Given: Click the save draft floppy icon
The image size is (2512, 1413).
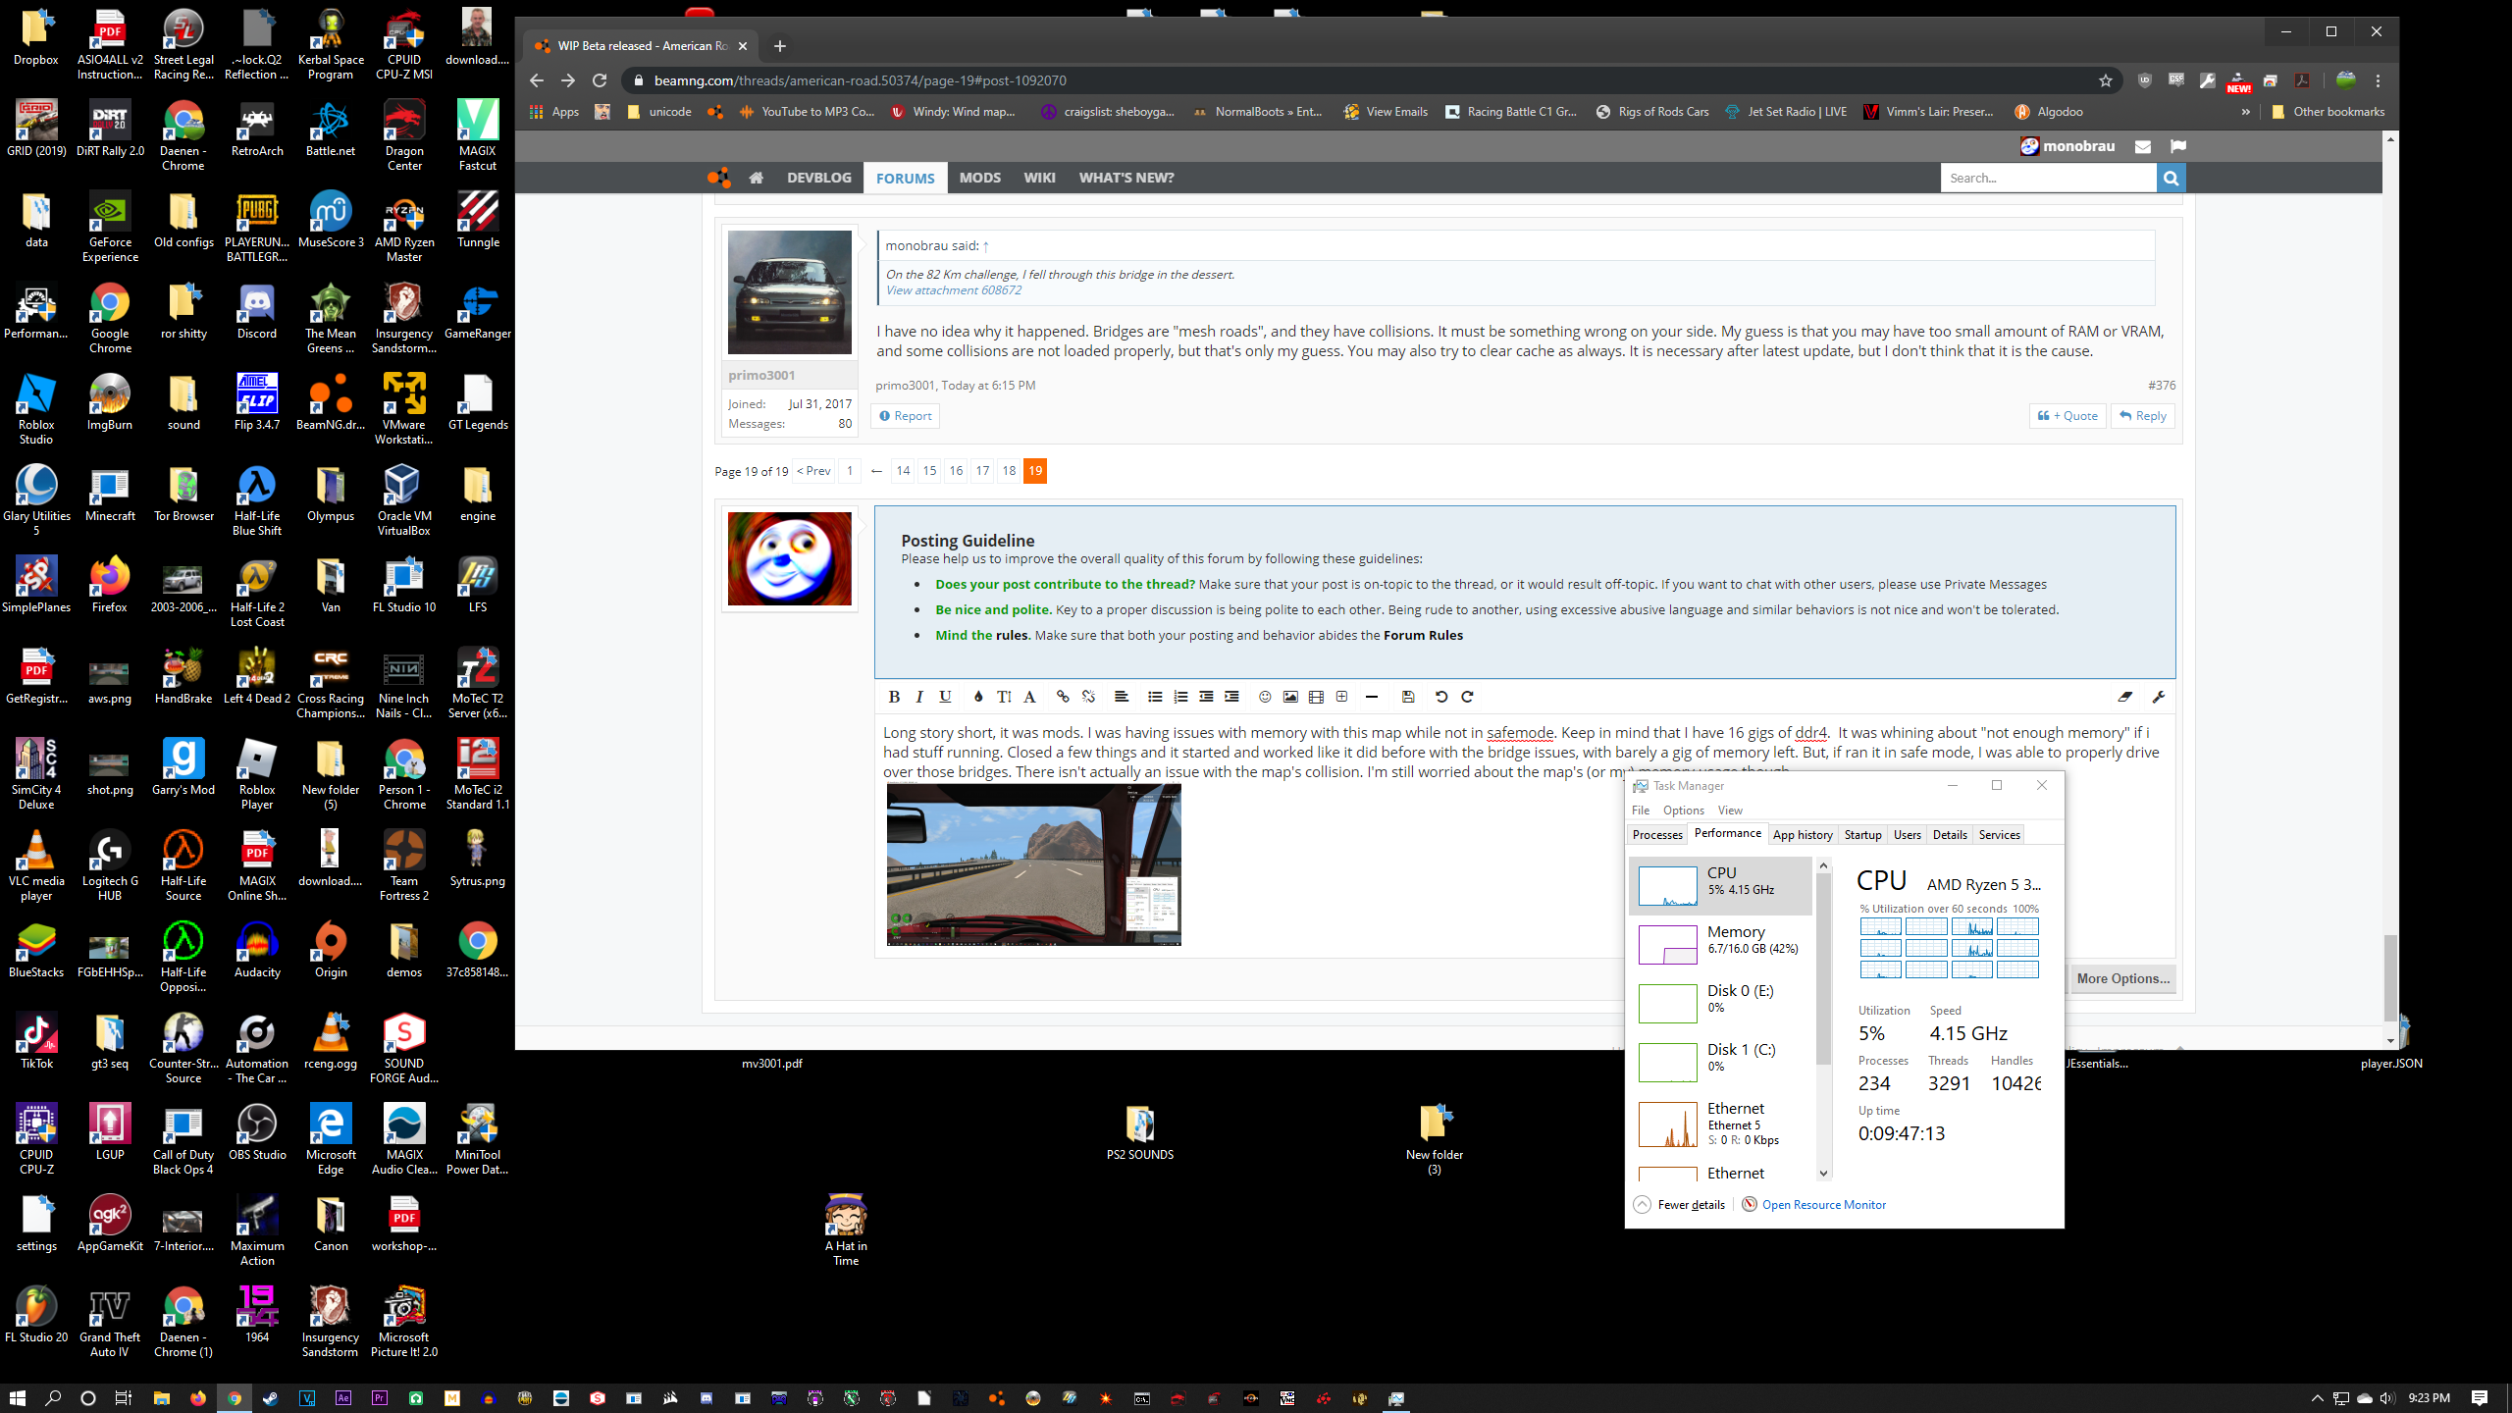Looking at the screenshot, I should pyautogui.click(x=1408, y=697).
